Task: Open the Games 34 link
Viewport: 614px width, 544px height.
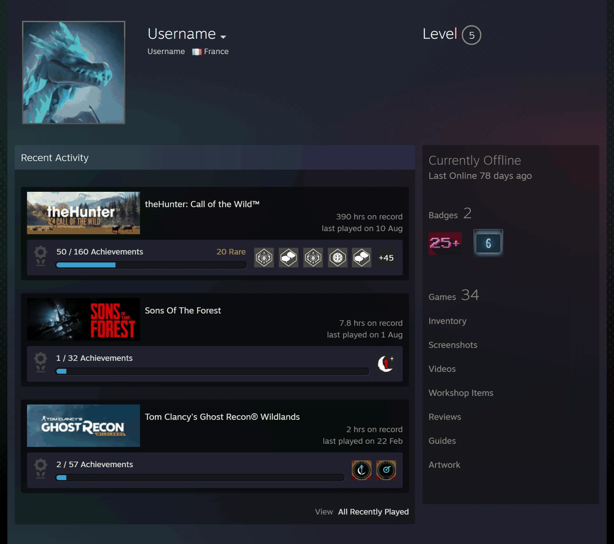Action: (x=454, y=295)
